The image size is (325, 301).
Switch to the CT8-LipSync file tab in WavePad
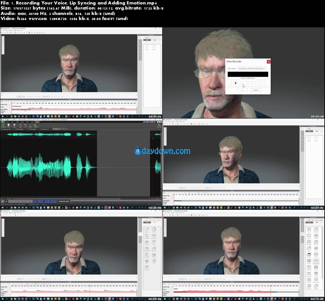point(45,129)
